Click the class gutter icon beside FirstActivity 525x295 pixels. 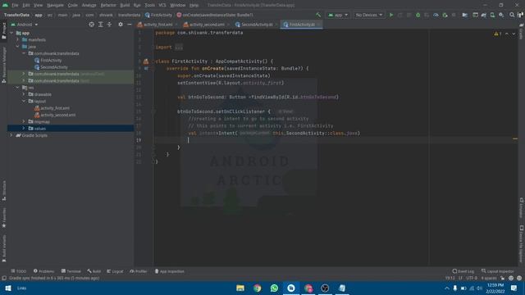click(x=146, y=61)
